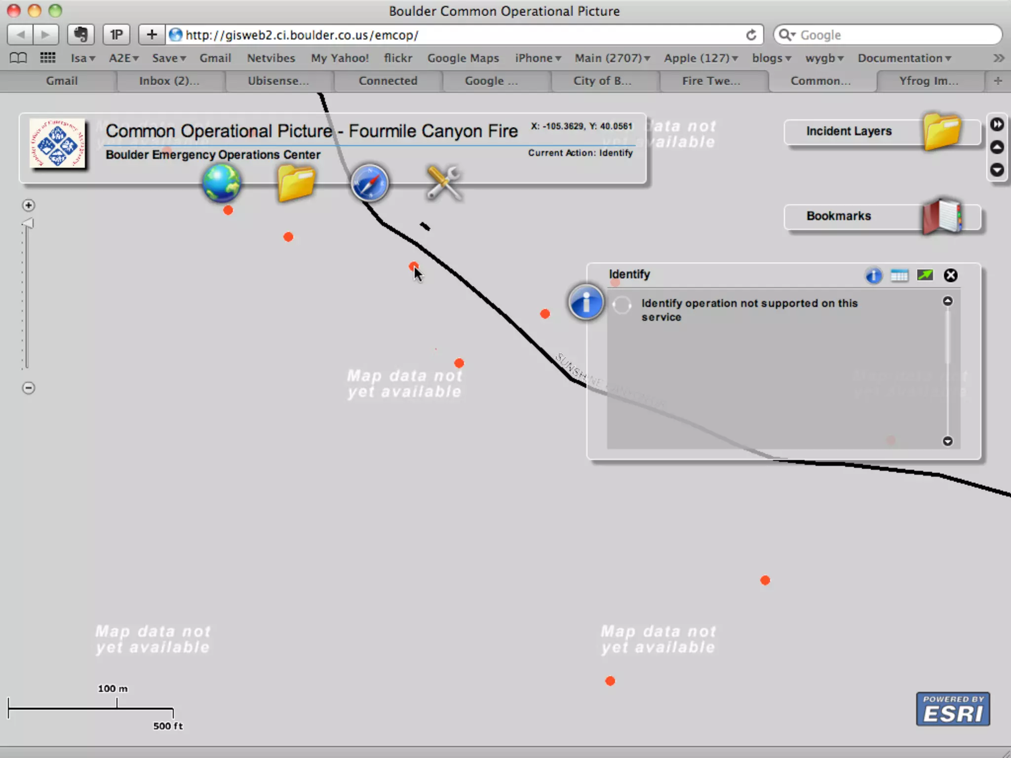Click the globe map icon
Viewport: 1011px width, 758px height.
point(221,183)
